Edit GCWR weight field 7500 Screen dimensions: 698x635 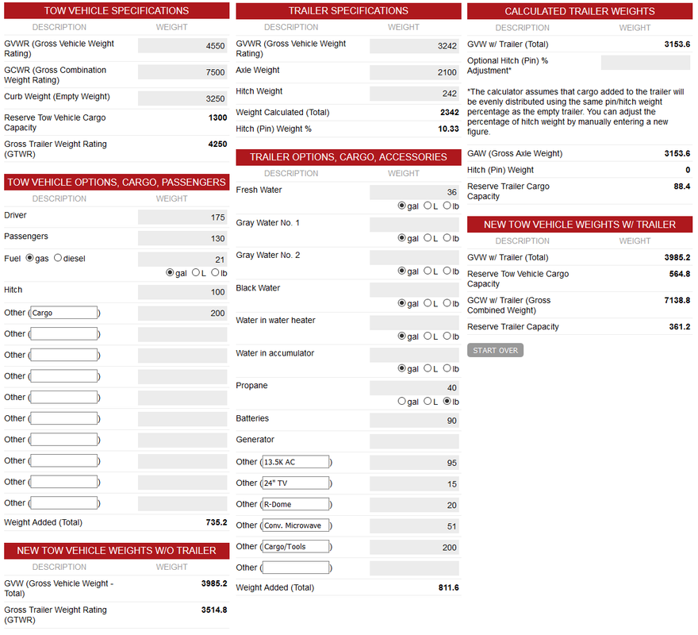(x=182, y=73)
